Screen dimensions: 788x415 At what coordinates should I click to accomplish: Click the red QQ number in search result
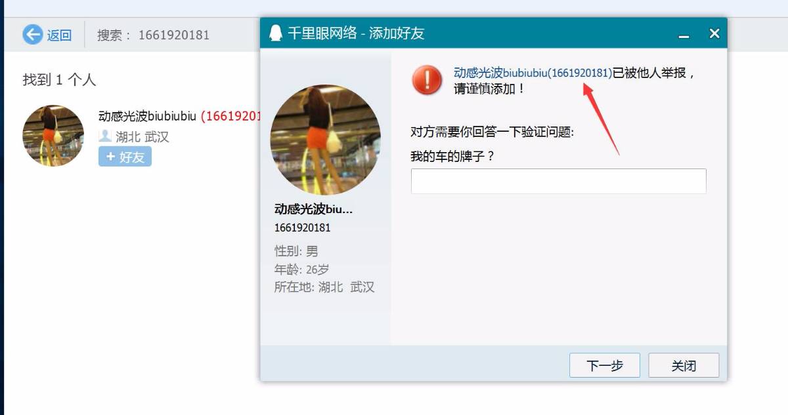230,116
